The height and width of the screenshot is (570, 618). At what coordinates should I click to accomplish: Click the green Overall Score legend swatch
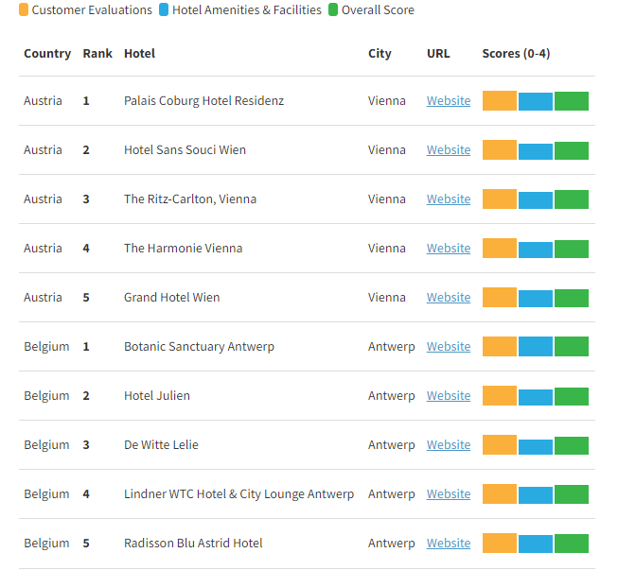pos(332,9)
